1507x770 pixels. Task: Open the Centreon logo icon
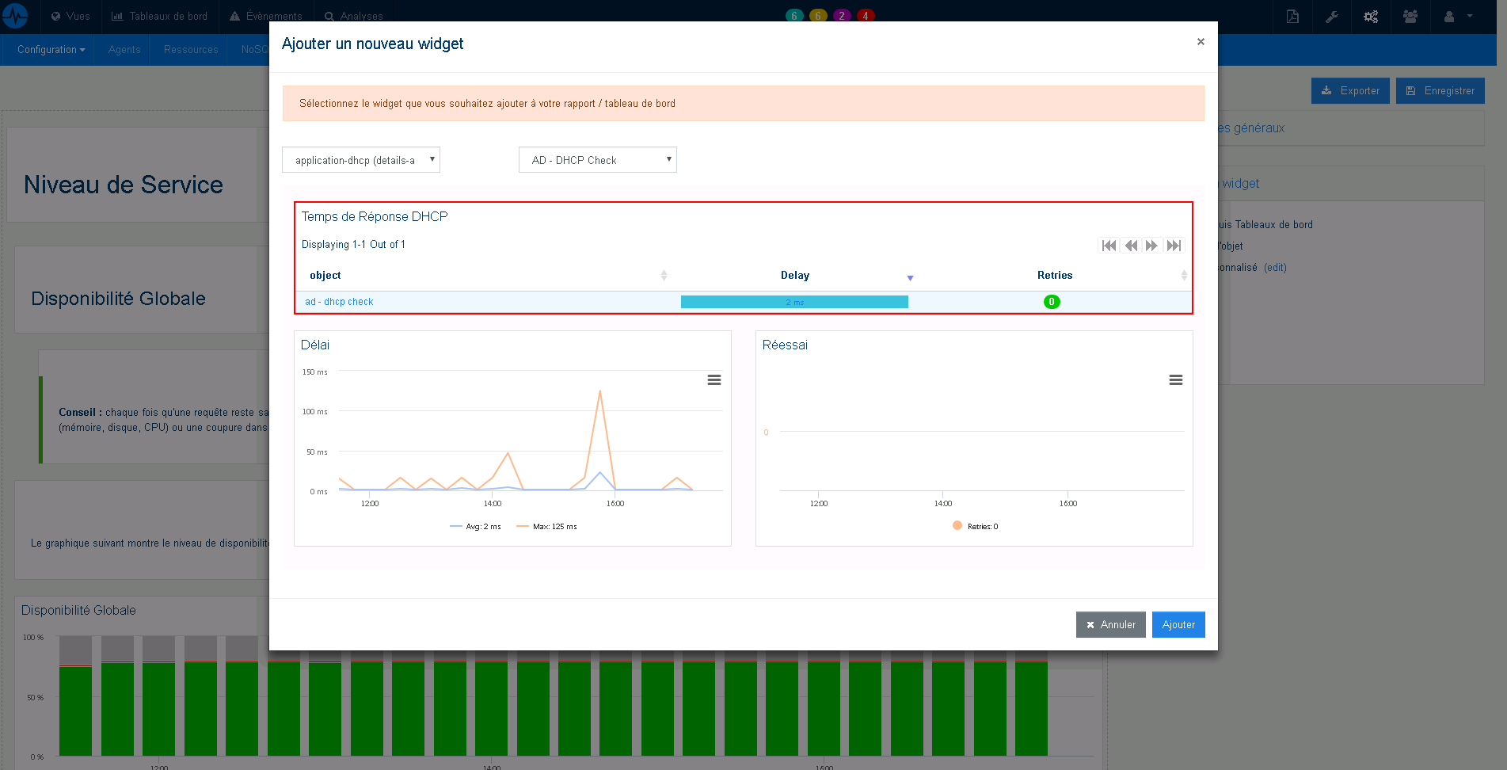[x=15, y=16]
